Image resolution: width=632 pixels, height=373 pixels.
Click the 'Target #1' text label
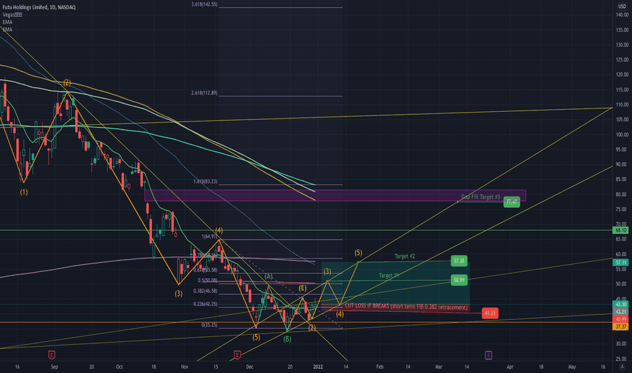click(x=389, y=275)
